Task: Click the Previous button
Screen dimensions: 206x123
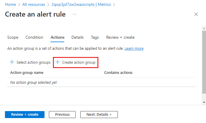Action: (62, 115)
